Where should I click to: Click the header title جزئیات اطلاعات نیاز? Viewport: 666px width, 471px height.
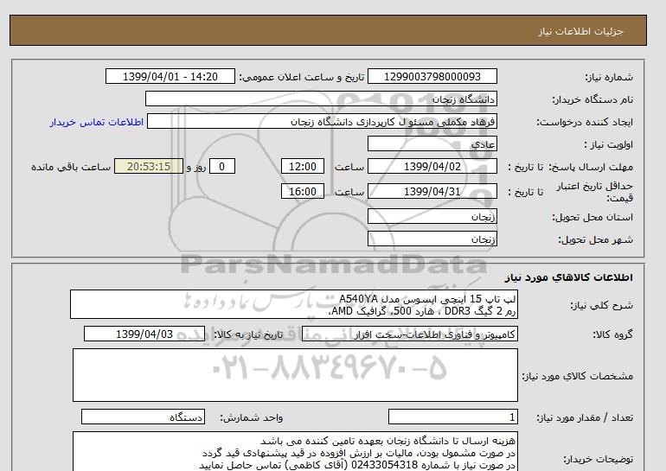coord(580,31)
